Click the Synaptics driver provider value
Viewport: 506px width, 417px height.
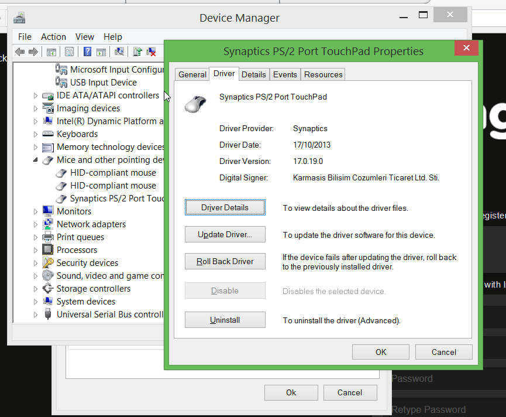[x=310, y=129]
